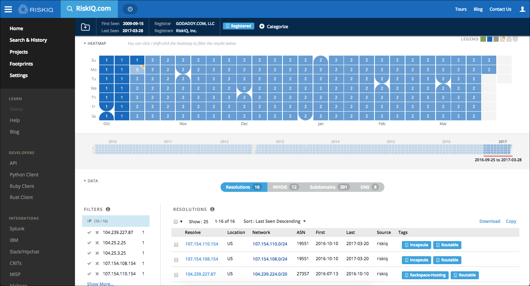This screenshot has width=530, height=286.
Task: Include filter checkmark for 104.25.2.25
Action: point(89,243)
